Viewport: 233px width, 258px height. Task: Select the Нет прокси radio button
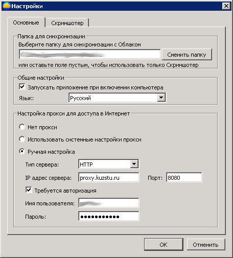[x=22, y=127]
